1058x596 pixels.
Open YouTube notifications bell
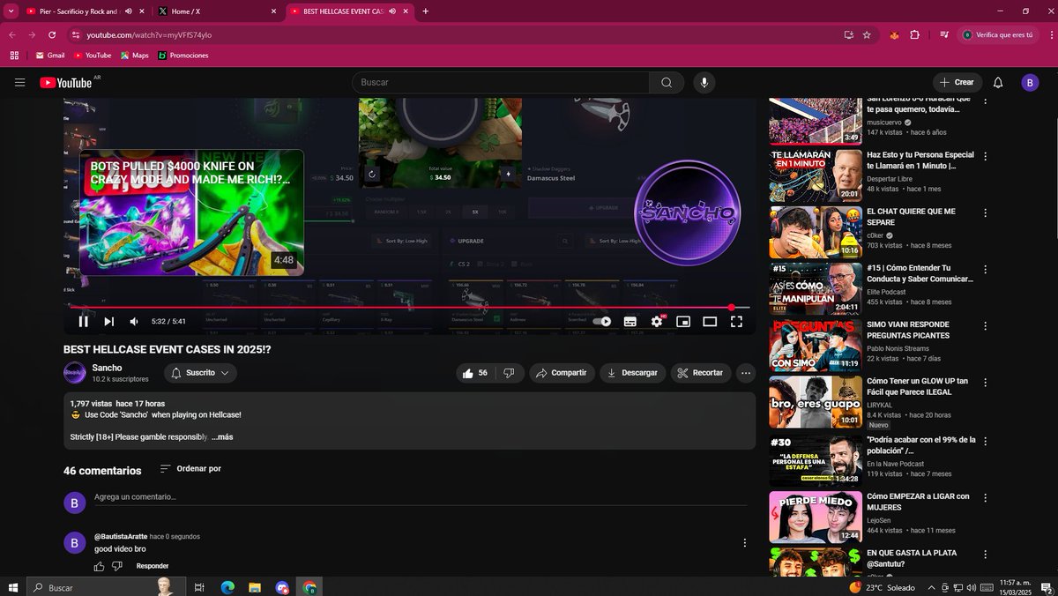click(x=998, y=82)
